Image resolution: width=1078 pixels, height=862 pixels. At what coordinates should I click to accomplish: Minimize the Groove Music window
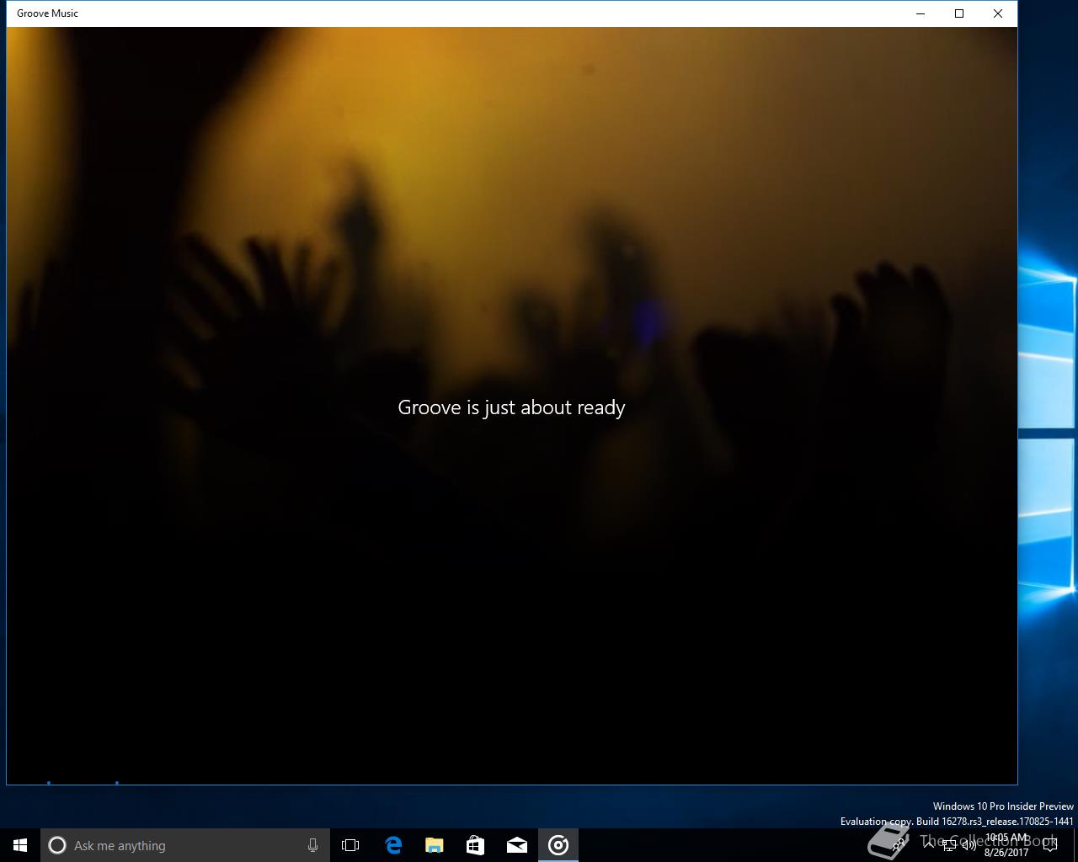tap(921, 13)
